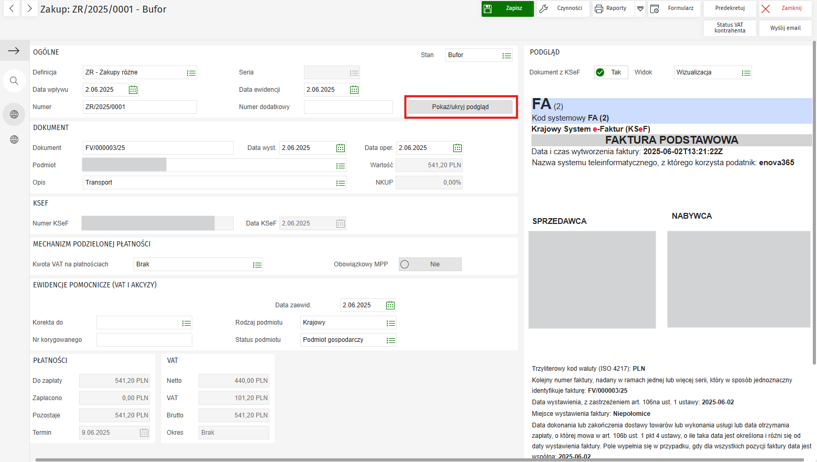The height and width of the screenshot is (462, 817).
Task: Click the forward arrow navigation icon
Action: click(x=29, y=9)
